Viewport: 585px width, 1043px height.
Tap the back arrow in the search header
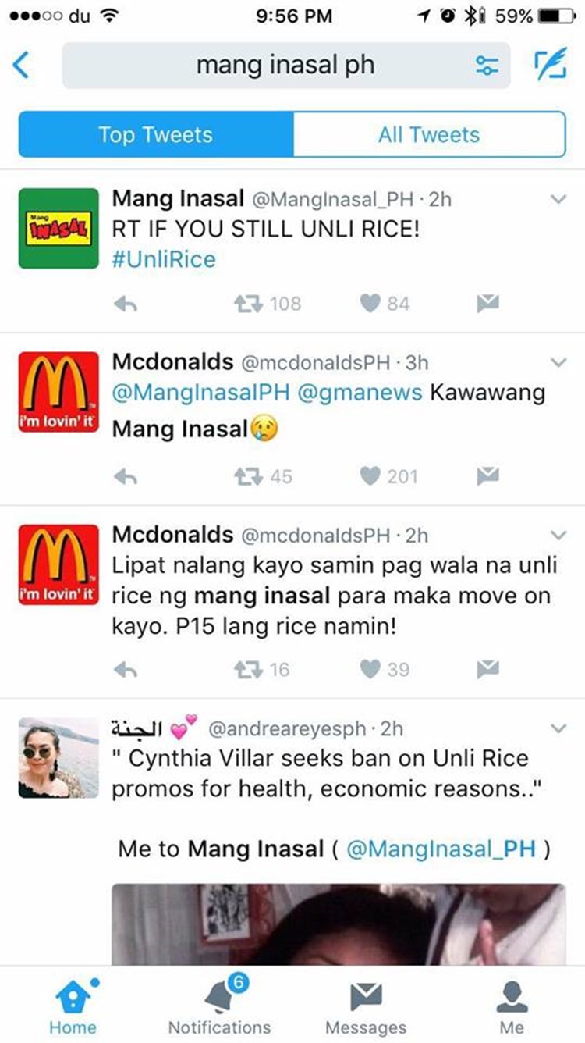coord(22,66)
